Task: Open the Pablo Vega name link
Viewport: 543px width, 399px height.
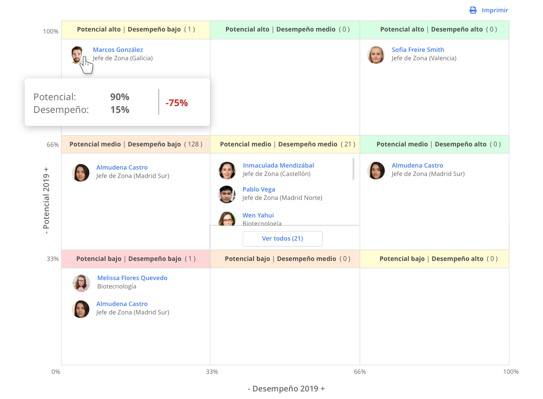Action: tap(259, 190)
